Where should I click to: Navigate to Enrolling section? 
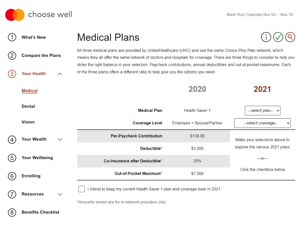(31, 176)
